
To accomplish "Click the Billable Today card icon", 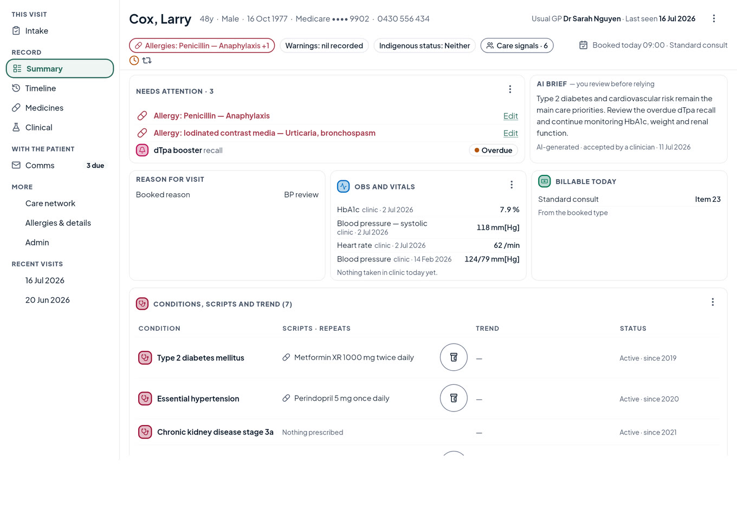I will coord(545,181).
